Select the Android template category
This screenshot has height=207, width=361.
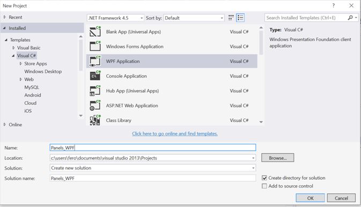33,95
